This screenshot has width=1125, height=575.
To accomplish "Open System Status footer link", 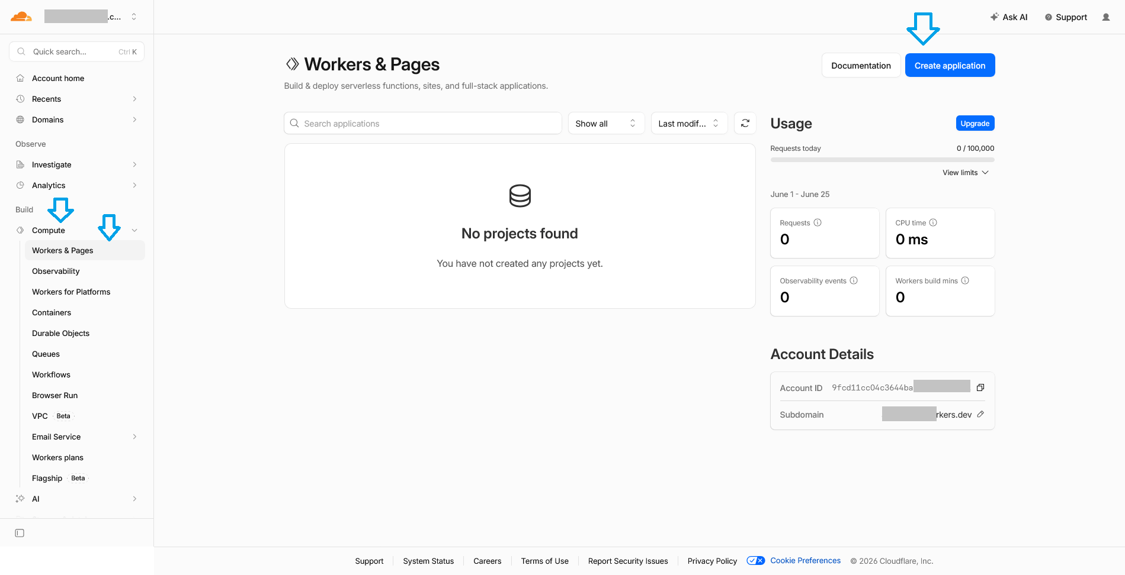I will click(x=428, y=561).
